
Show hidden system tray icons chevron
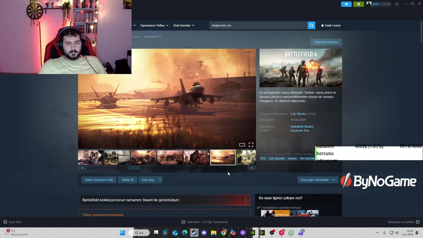377,233
